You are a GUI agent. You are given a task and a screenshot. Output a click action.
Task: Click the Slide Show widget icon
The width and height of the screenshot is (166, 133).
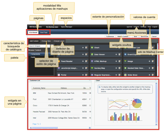coord(125,75)
